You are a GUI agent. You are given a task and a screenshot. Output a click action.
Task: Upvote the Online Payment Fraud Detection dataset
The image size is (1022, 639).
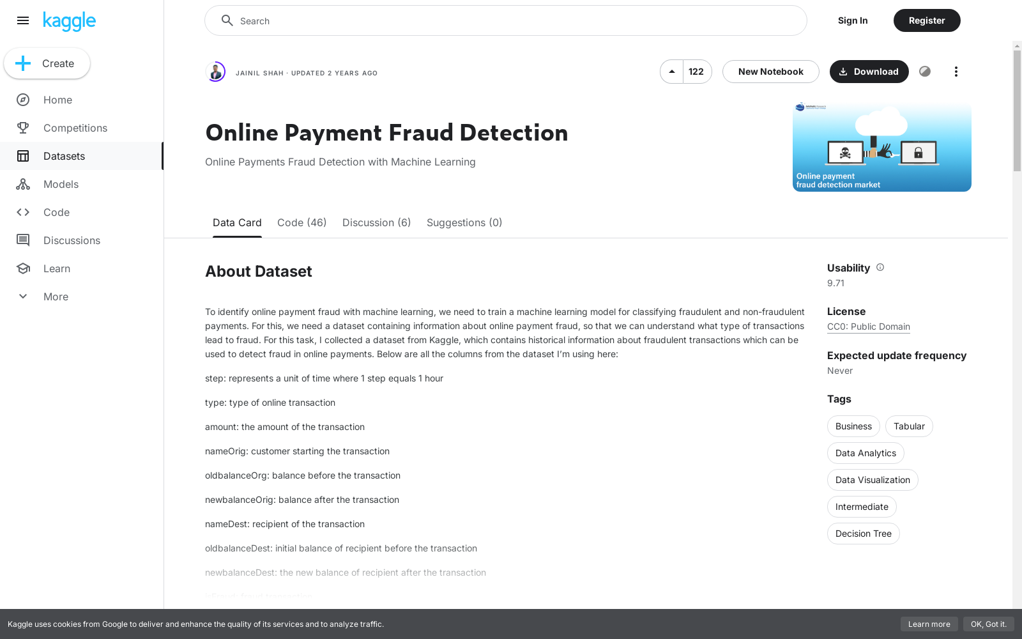[671, 72]
